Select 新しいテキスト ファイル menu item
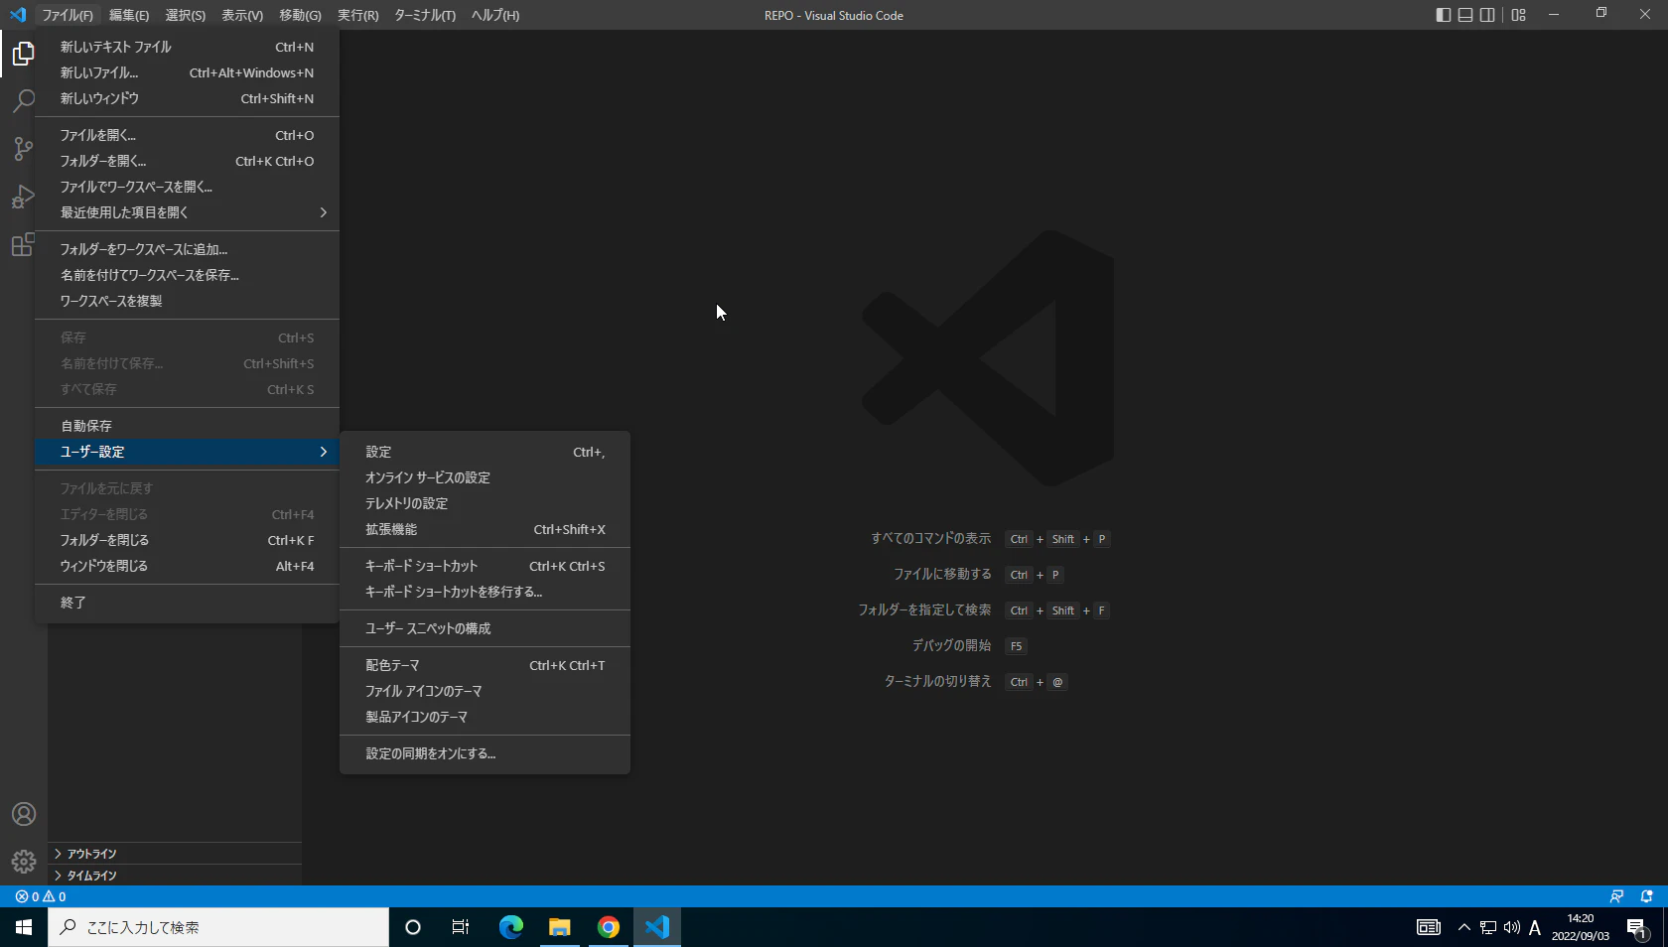 point(188,47)
